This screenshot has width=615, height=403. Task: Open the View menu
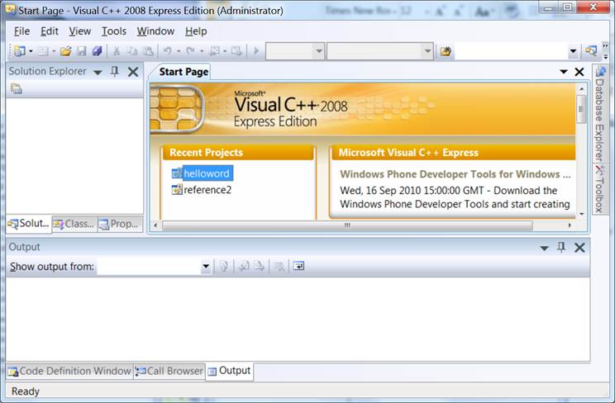(x=80, y=31)
